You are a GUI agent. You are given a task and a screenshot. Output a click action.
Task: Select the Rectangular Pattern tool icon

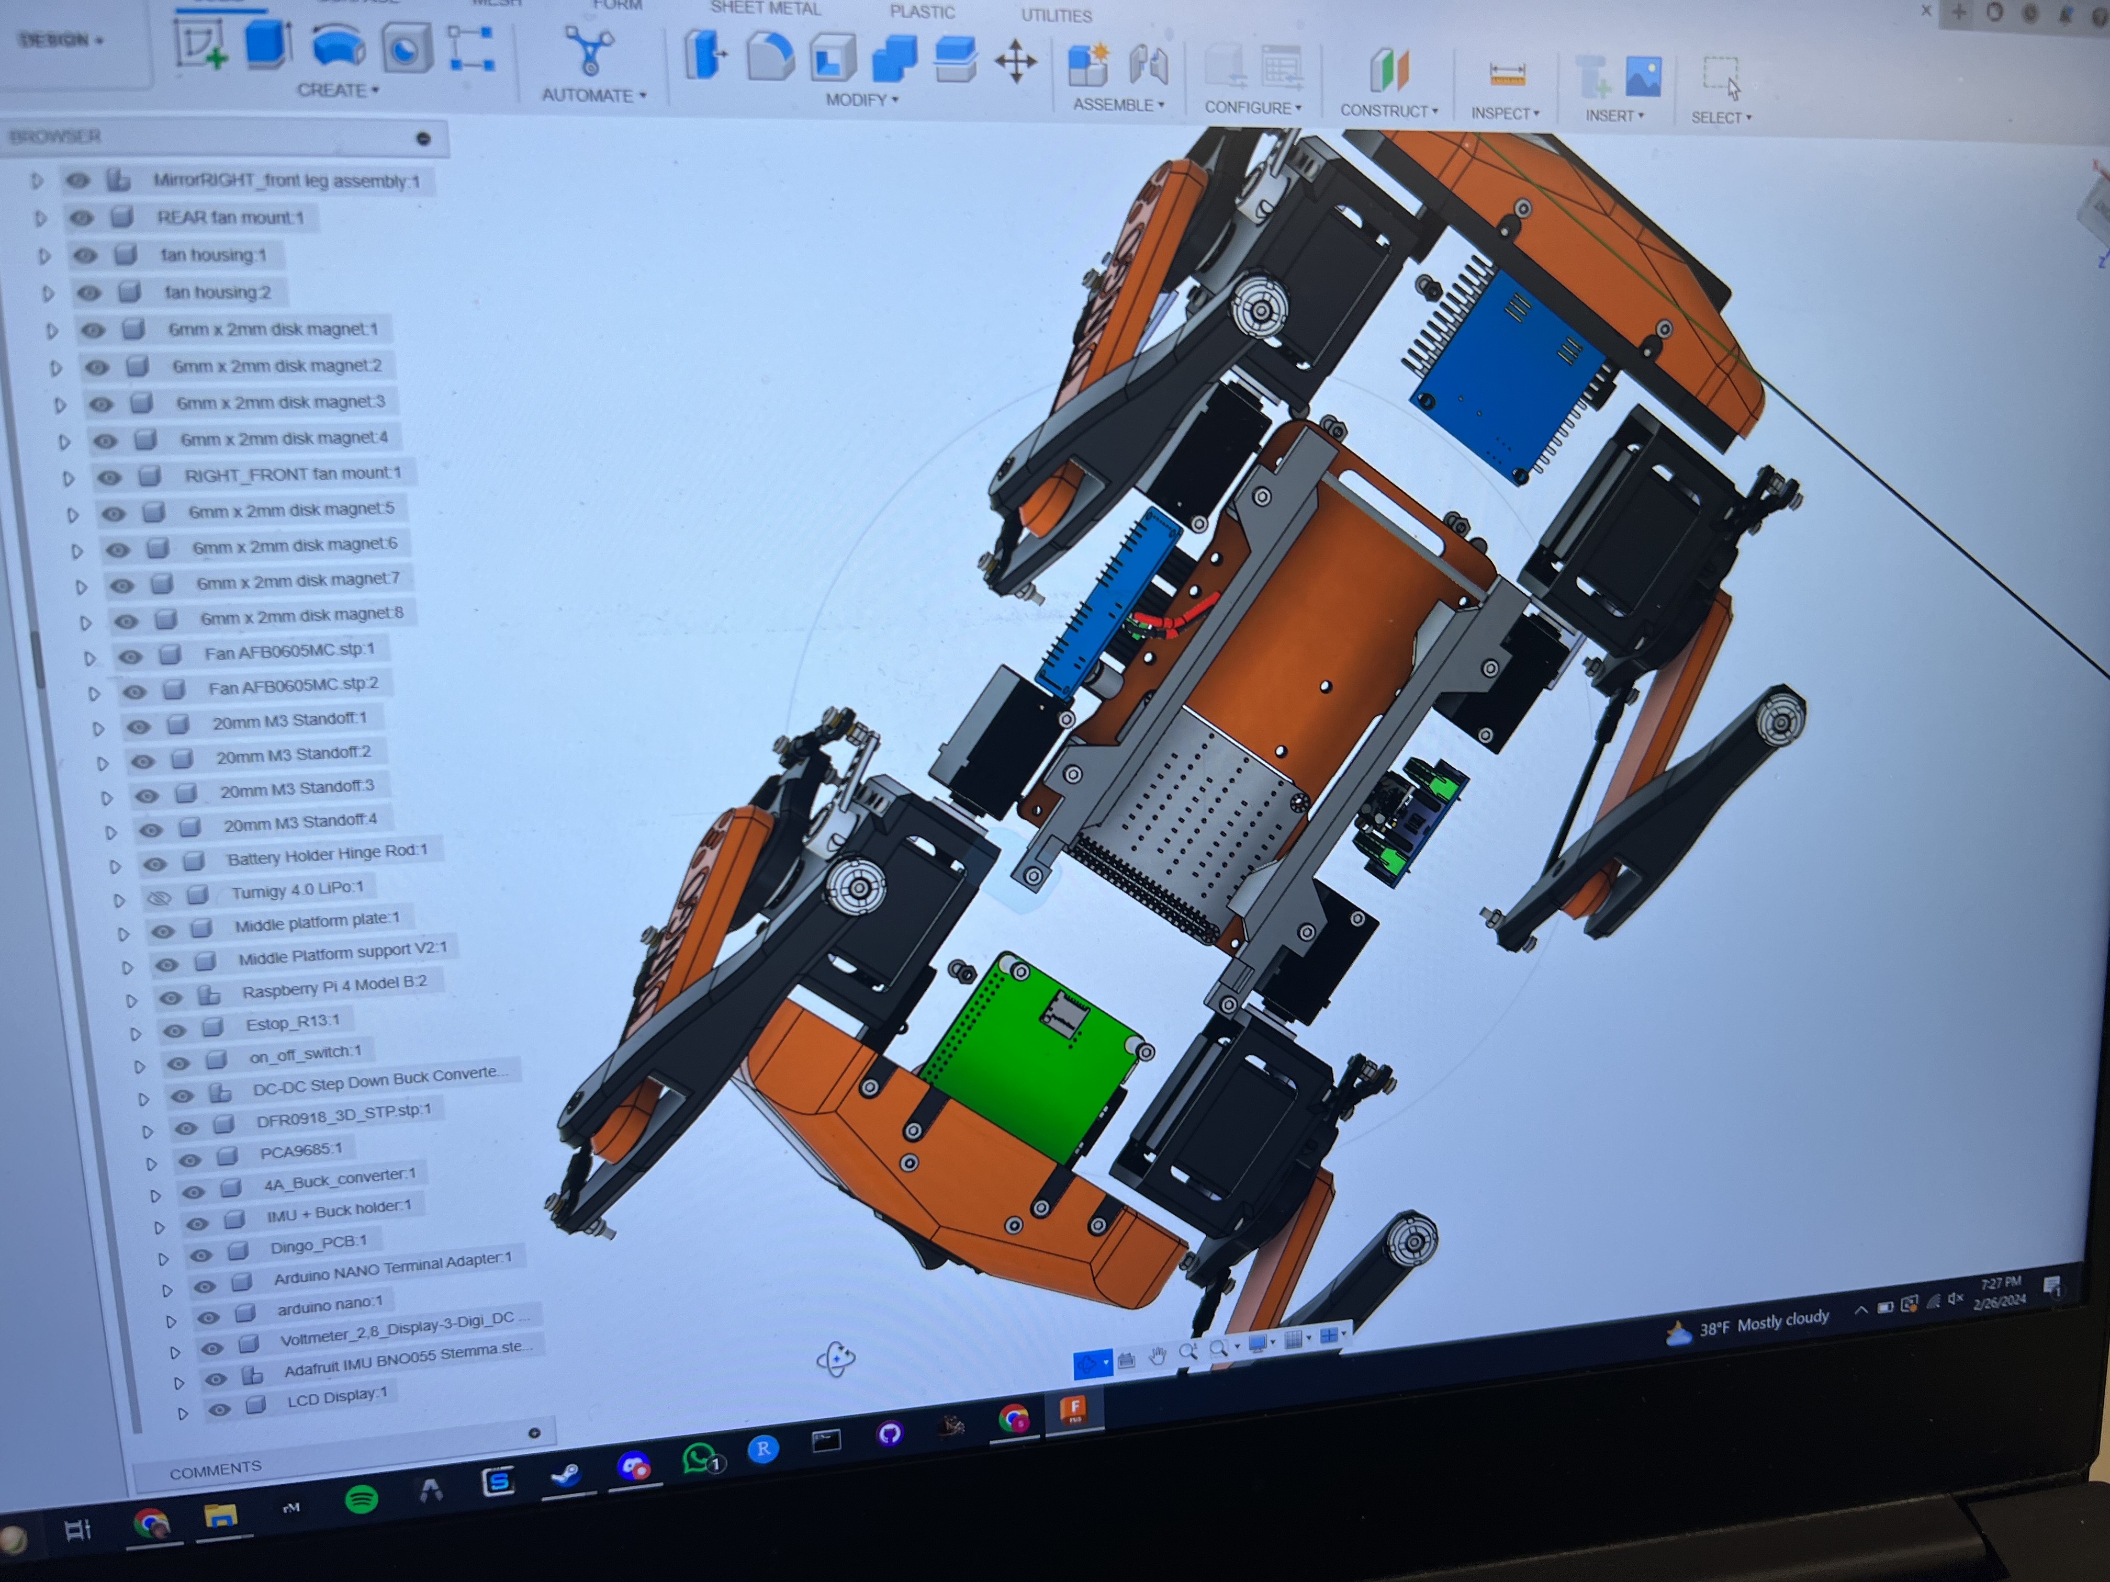click(471, 50)
